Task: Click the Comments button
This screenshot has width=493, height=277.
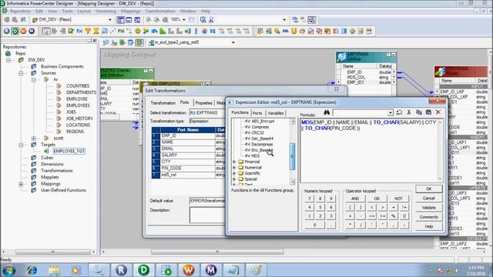Action: coord(428,217)
